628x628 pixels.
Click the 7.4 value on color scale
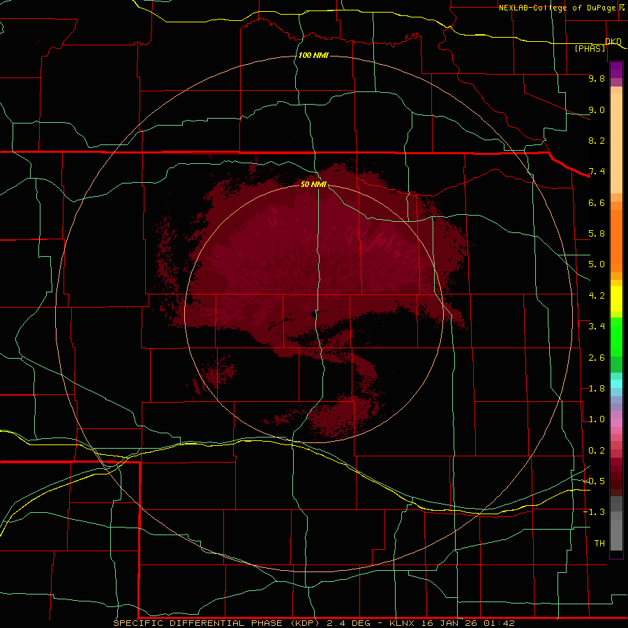[x=597, y=172]
